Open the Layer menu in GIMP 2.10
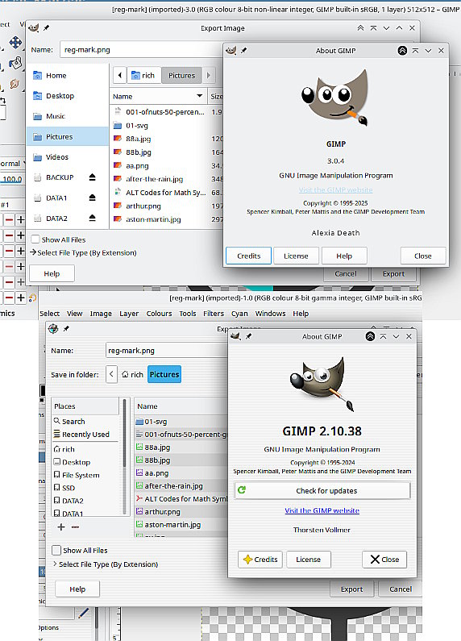Screen dimensions: 461x641 coord(129,313)
